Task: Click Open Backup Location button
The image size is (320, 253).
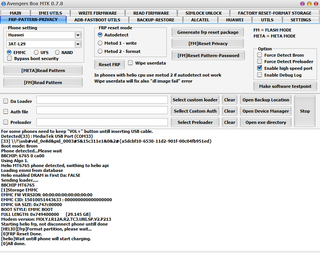Action: click(x=266, y=100)
